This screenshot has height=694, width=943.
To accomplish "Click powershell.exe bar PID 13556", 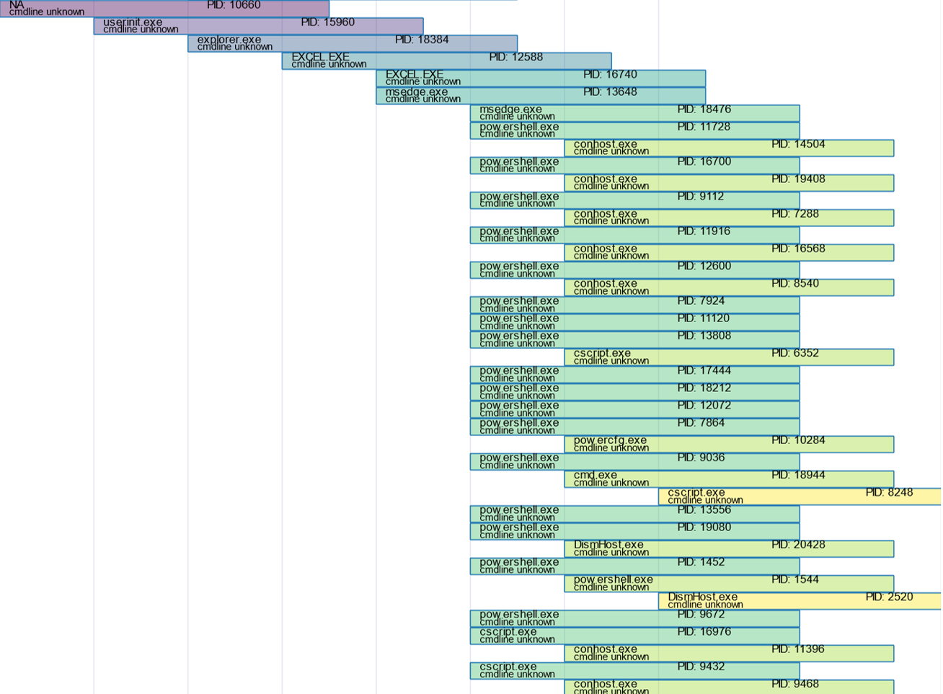I will [634, 514].
